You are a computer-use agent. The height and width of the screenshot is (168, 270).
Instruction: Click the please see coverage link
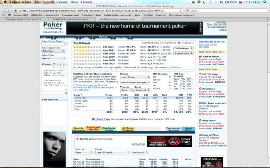tap(95, 87)
